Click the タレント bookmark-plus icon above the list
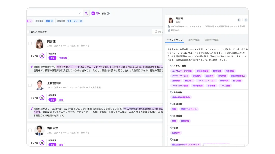 point(155,32)
